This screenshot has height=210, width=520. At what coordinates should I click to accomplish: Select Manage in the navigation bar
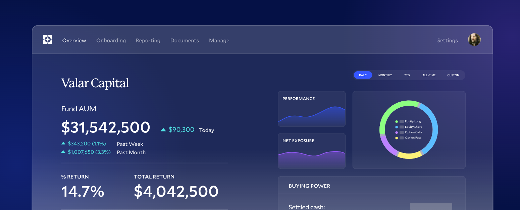point(219,40)
